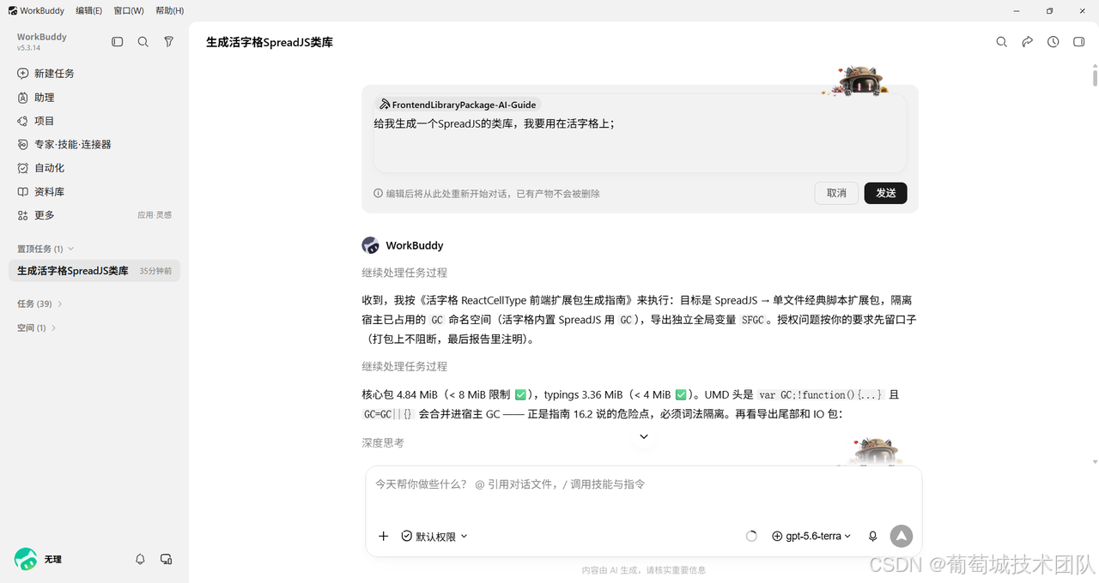Screen dimensions: 1099x583
Task: Open the 帮助(H) menu
Action: pos(170,10)
